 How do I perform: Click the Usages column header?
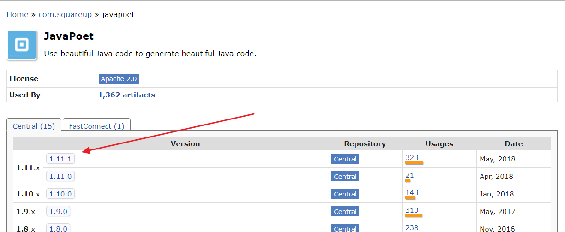pyautogui.click(x=439, y=143)
